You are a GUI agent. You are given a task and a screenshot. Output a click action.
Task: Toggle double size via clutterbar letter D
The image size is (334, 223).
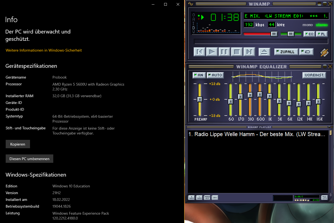pyautogui.click(x=193, y=28)
